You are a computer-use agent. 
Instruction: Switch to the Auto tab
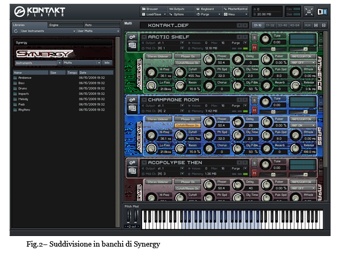(102, 25)
